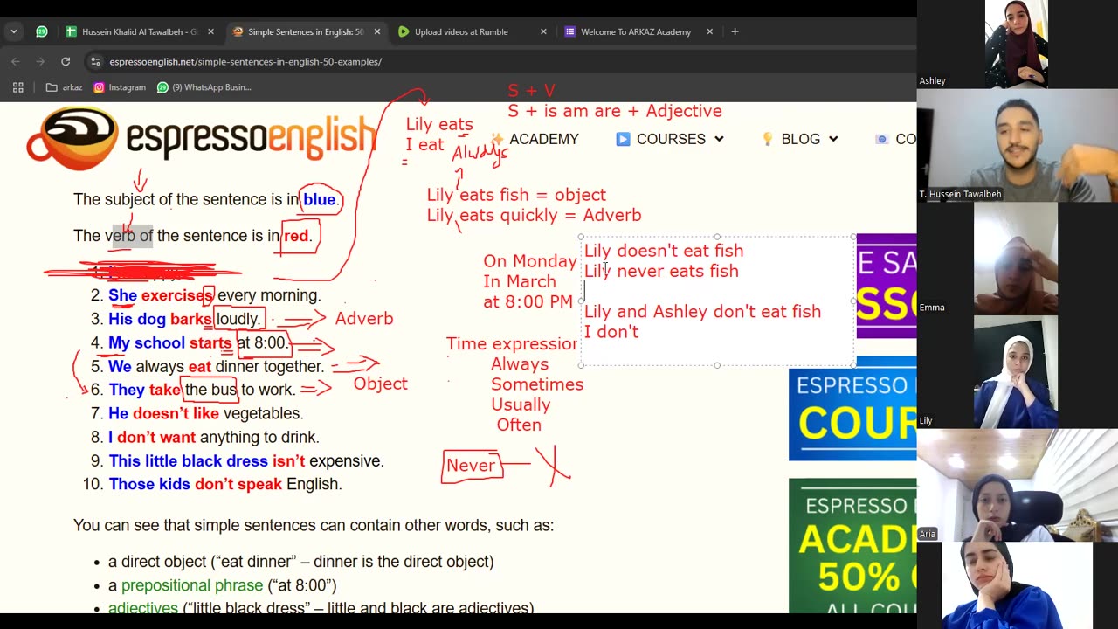The image size is (1118, 629).
Task: Click sentence "He doesn't like vegetables."
Action: click(x=205, y=413)
